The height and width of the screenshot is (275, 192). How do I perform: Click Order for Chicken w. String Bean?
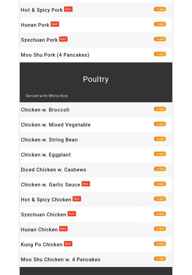160,139
